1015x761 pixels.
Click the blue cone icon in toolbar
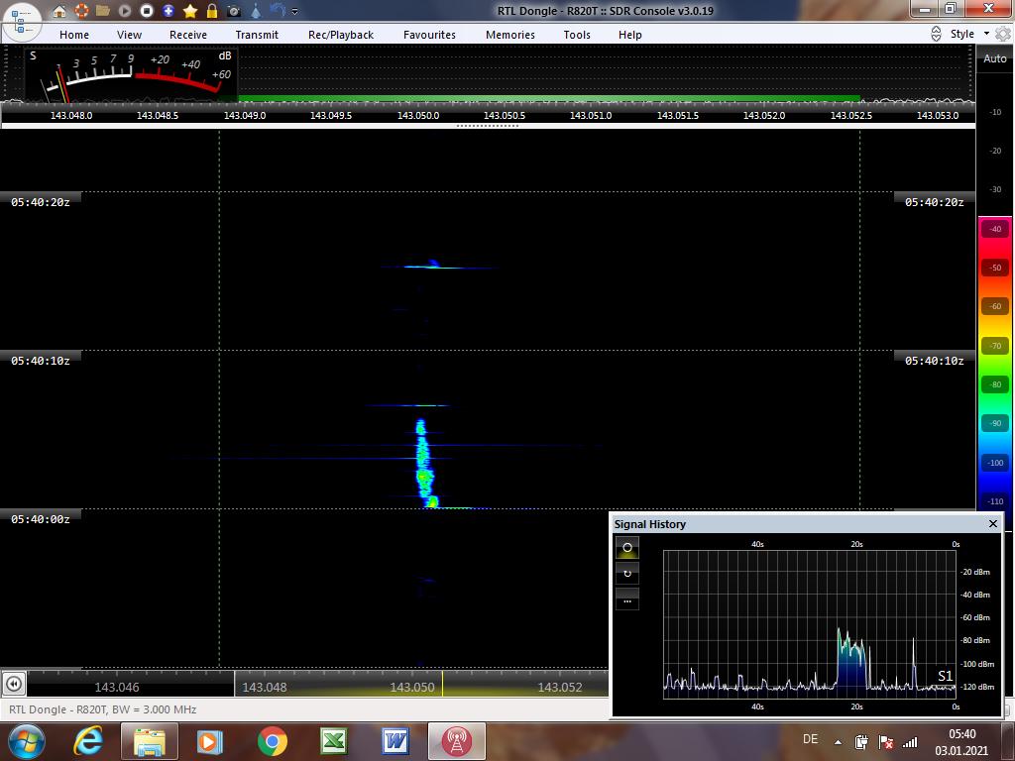tap(256, 10)
